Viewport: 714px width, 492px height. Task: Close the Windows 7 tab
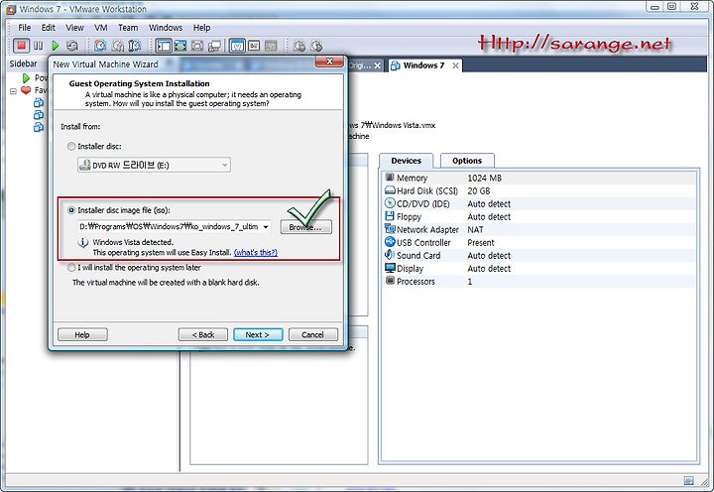pyautogui.click(x=455, y=65)
